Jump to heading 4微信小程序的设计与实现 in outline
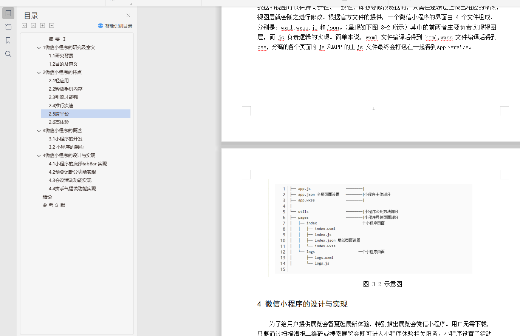This screenshot has width=520, height=336. point(69,155)
